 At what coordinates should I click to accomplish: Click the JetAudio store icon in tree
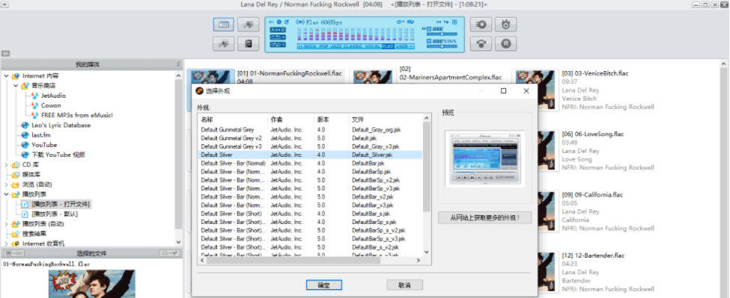point(34,96)
